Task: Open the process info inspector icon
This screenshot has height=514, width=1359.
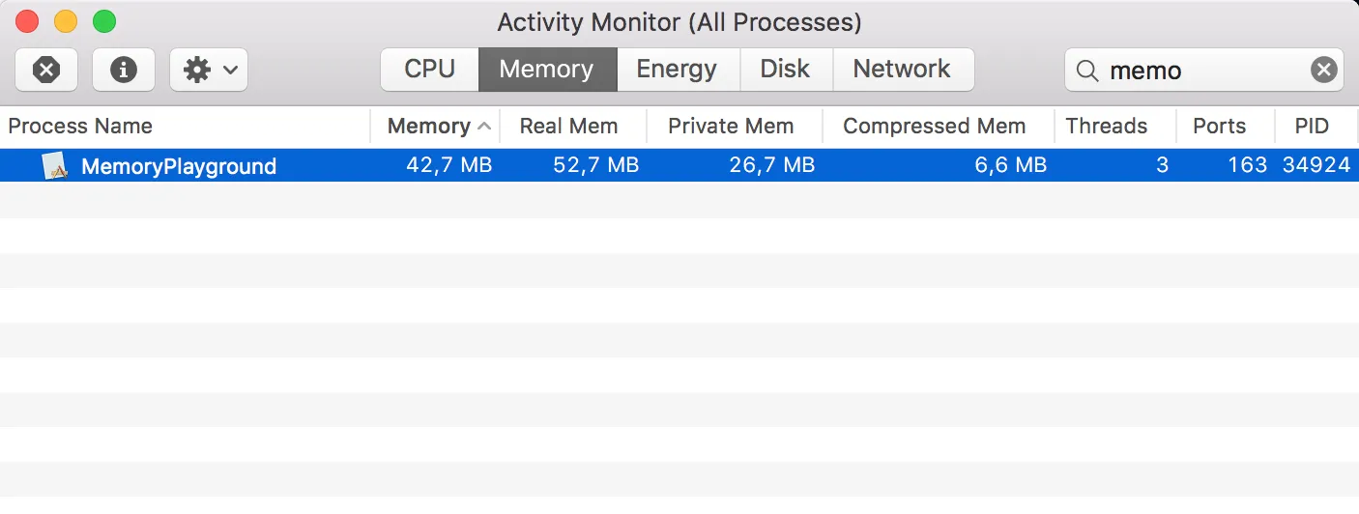Action: pos(124,70)
